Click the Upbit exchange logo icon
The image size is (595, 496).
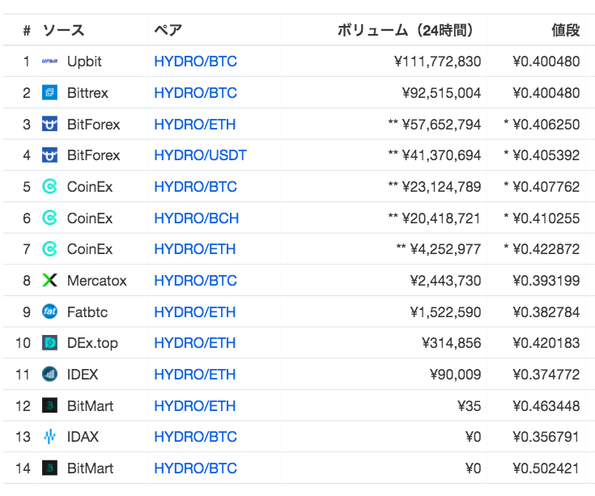coord(49,61)
